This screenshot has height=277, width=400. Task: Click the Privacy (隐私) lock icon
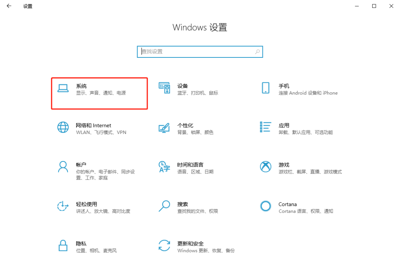tap(63, 246)
